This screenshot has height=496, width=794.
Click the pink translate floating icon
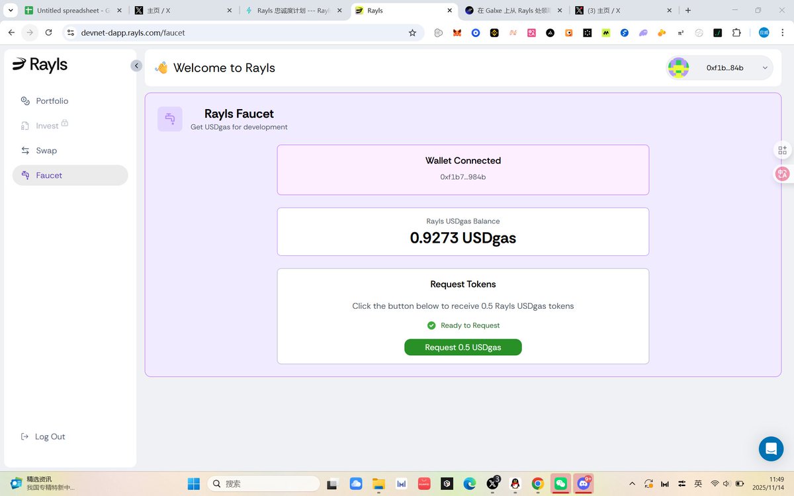[x=783, y=174]
